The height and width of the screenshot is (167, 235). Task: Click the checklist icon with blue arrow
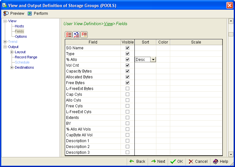76,35
